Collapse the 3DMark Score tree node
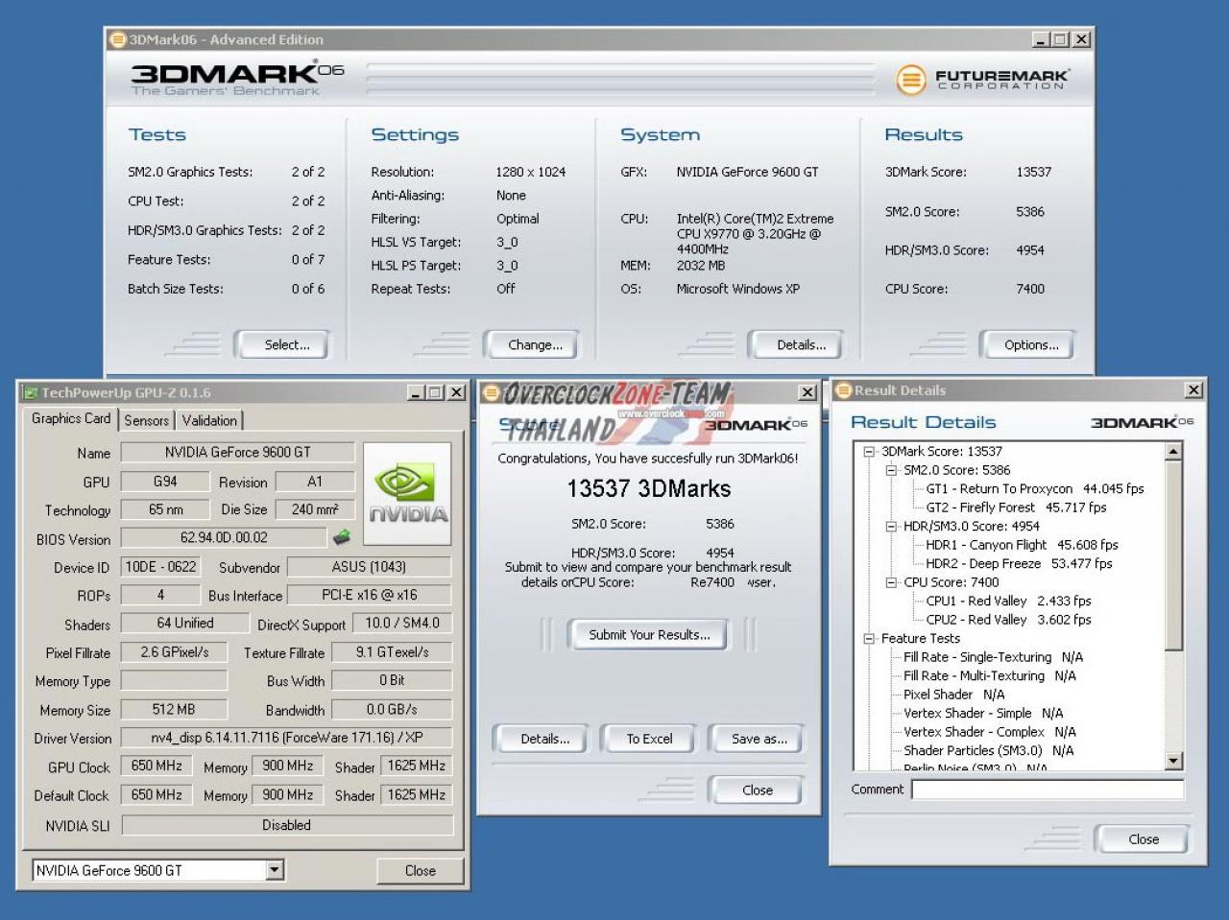The width and height of the screenshot is (1229, 920). click(x=869, y=451)
